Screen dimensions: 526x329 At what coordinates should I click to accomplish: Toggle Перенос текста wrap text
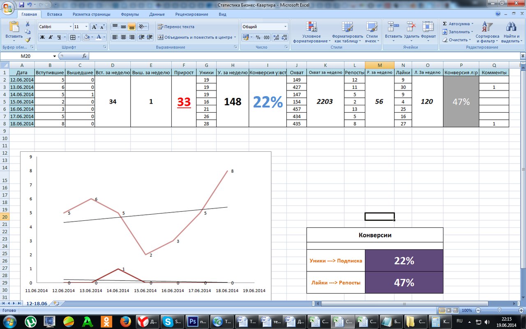point(176,27)
